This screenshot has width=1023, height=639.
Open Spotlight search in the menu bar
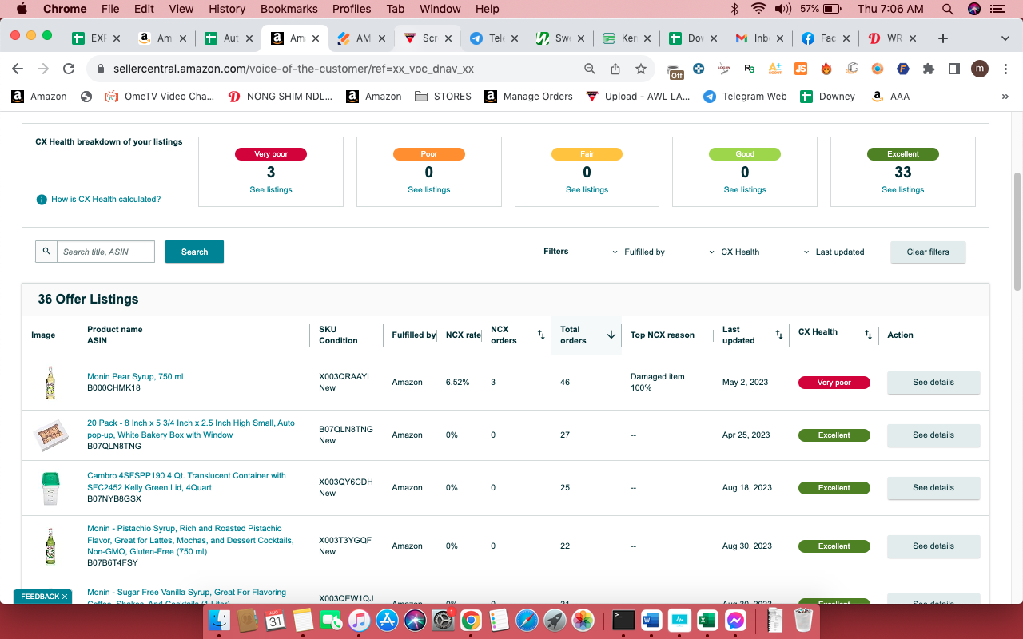pyautogui.click(x=948, y=9)
